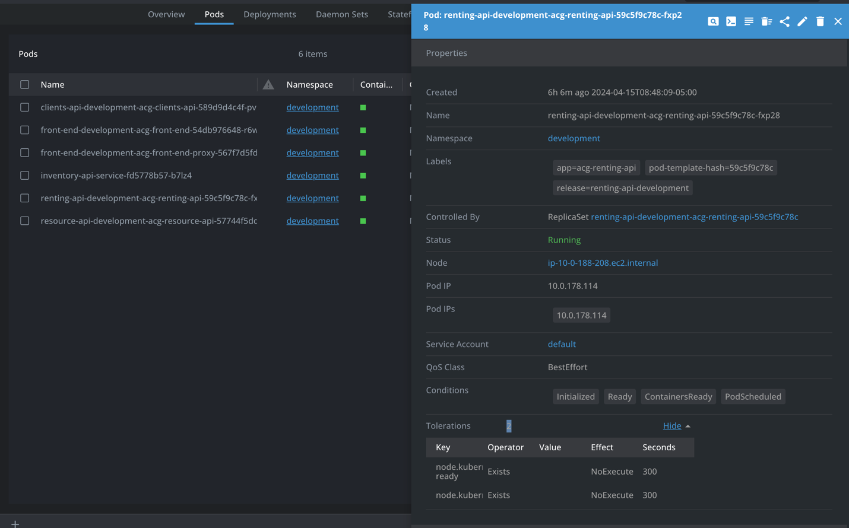The height and width of the screenshot is (528, 849).
Task: Check the inventory-api-service pod checkbox
Action: pyautogui.click(x=24, y=176)
